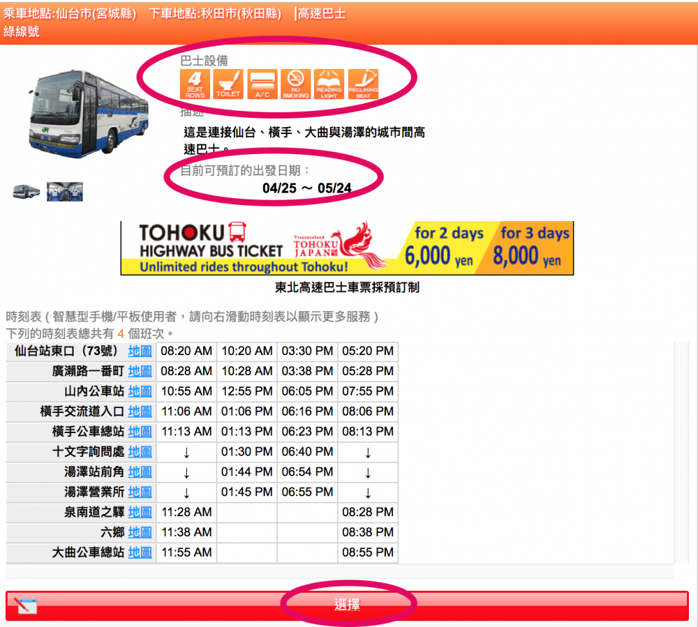Click the 東北高速巴士車票採預訂制 caption
This screenshot has height=627, width=698.
click(347, 288)
